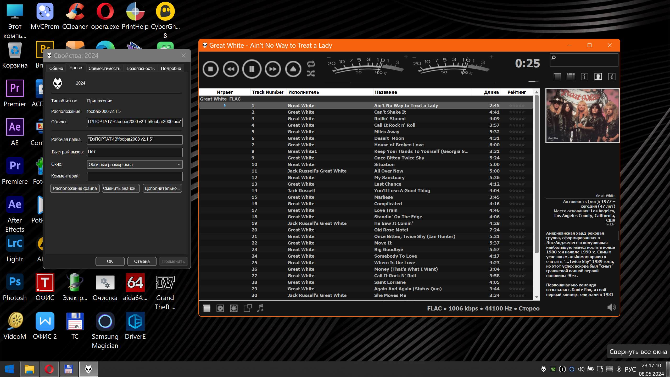The image size is (670, 377).
Task: Click the eject/open file button
Action: [x=293, y=69]
